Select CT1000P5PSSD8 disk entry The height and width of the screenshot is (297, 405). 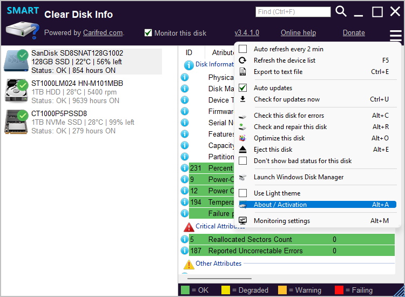click(83, 122)
